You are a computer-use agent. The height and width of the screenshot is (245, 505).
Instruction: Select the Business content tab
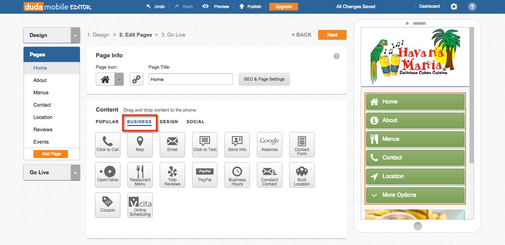139,122
